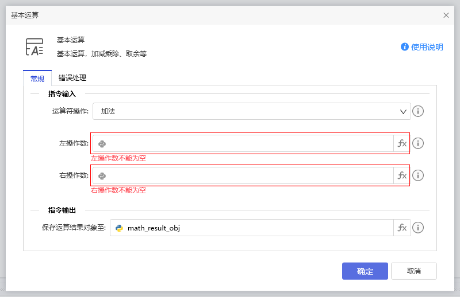Viewport: 460px width, 297px height.
Task: Click the Python icon before math_result_obj
Action: pyautogui.click(x=119, y=228)
